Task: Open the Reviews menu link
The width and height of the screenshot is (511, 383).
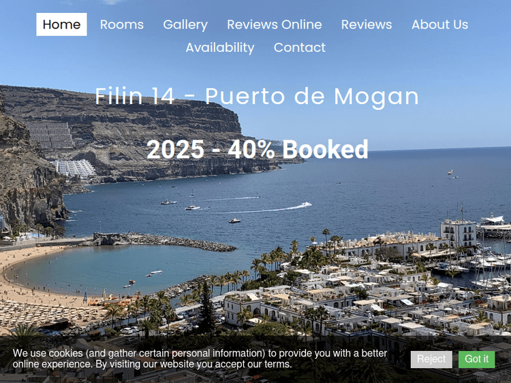Action: pyautogui.click(x=367, y=24)
